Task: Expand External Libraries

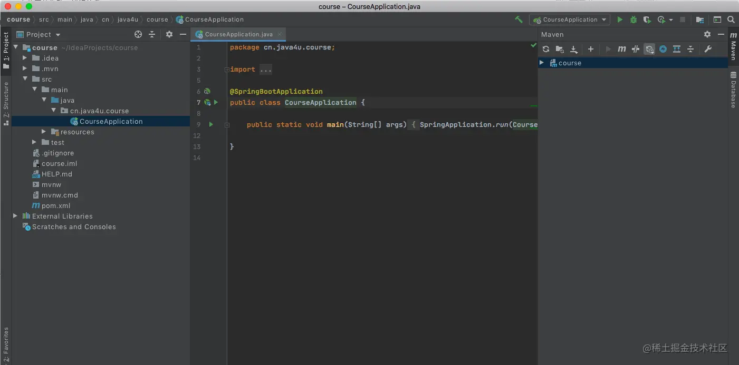Action: click(x=15, y=215)
